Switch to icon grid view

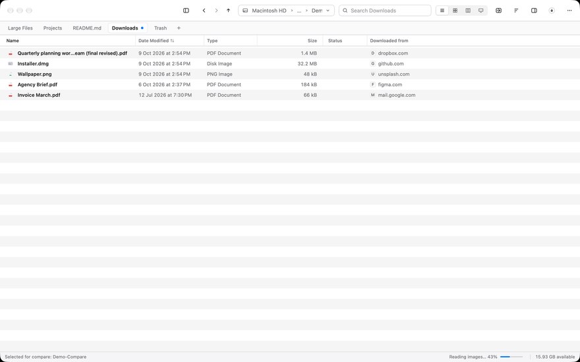(x=455, y=11)
